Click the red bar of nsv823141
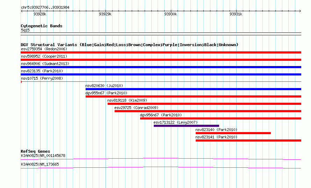The height and width of the screenshot is (188, 311). coord(248,140)
